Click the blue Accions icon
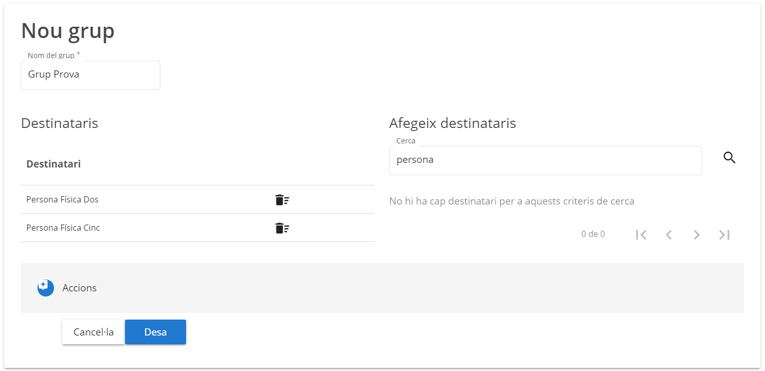This screenshot has height=371, width=765. (46, 288)
